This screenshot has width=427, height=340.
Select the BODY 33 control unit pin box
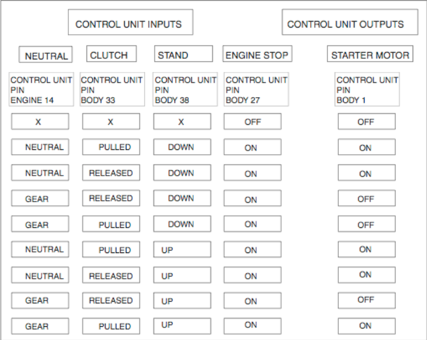(112, 89)
